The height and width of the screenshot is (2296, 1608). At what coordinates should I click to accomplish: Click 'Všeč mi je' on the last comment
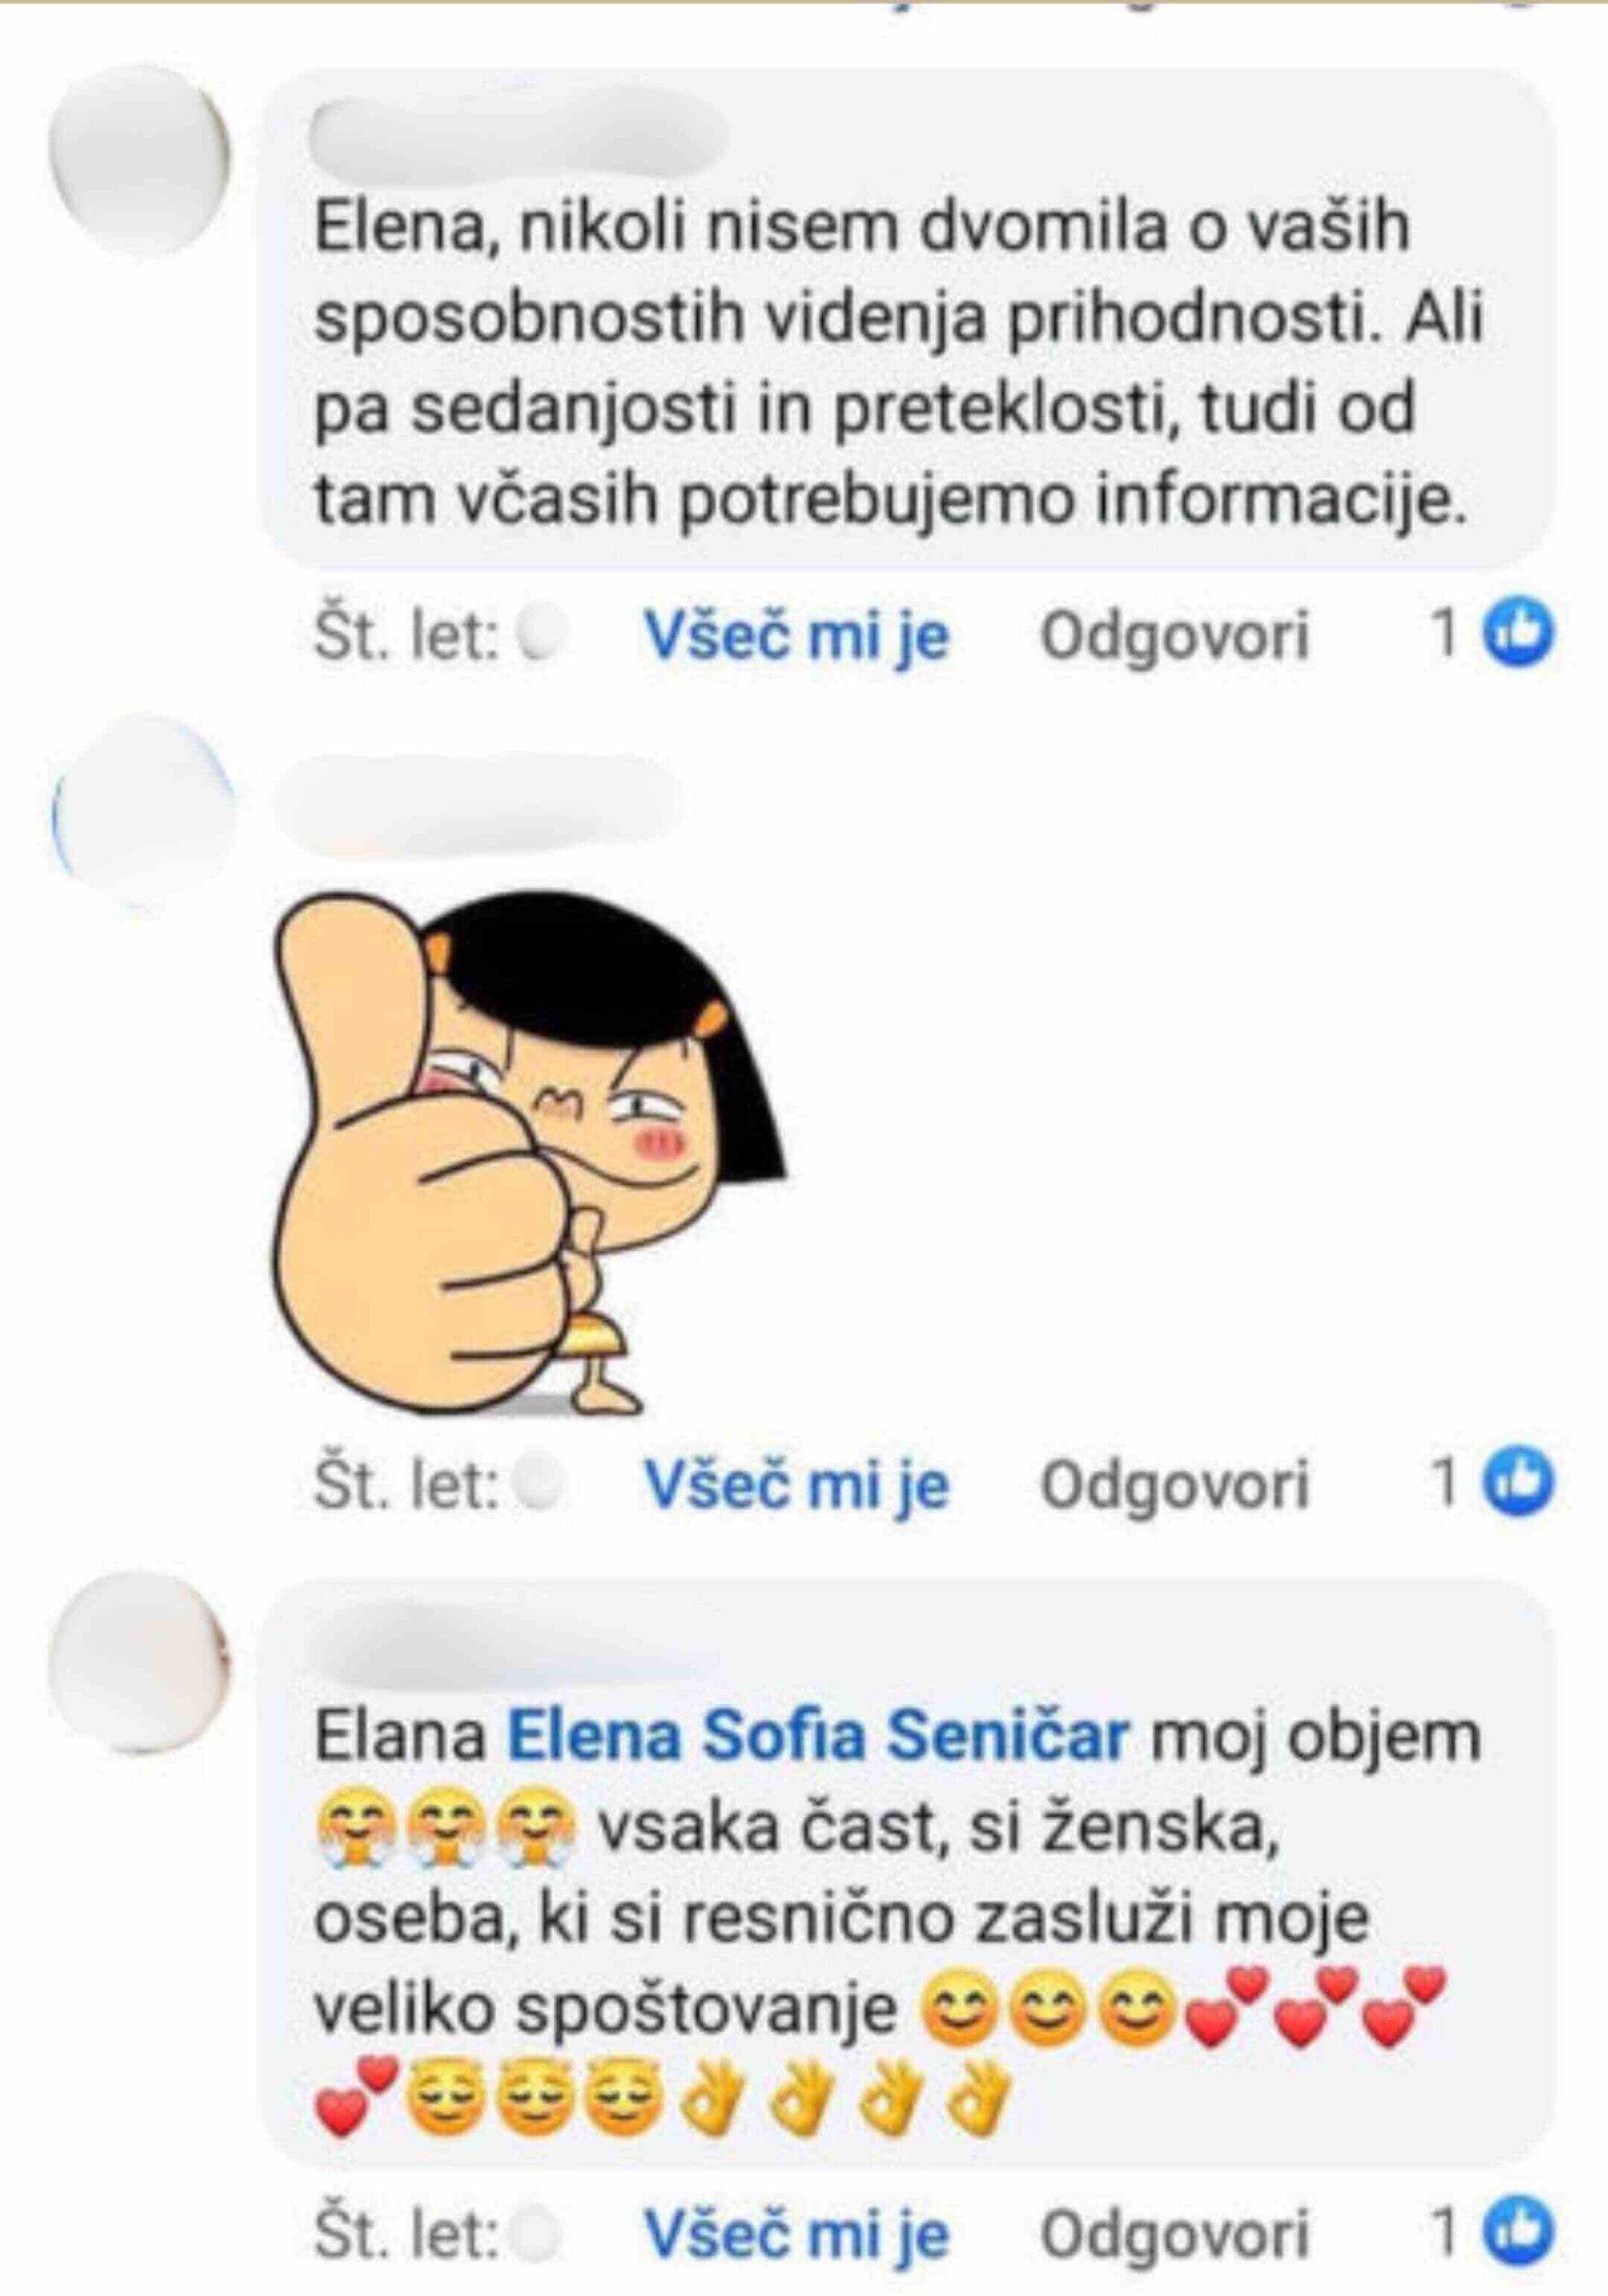[x=797, y=2236]
